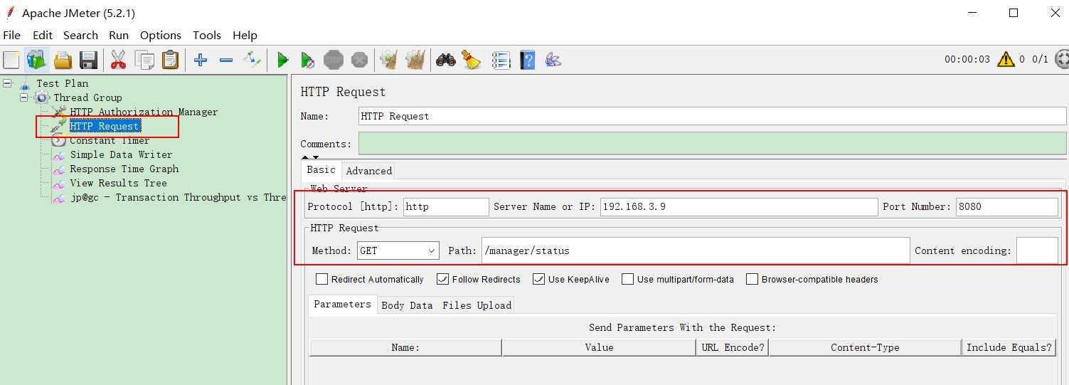Open the Templates toolbar icon

pyautogui.click(x=37, y=60)
